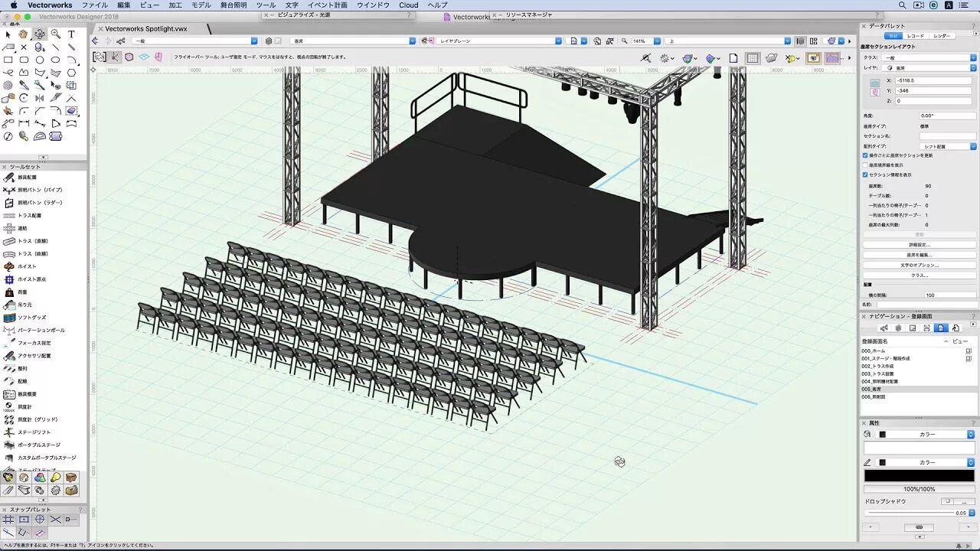This screenshot has width=980, height=551.
Task: Select the Zoom magnifier tool
Action: [x=56, y=34]
